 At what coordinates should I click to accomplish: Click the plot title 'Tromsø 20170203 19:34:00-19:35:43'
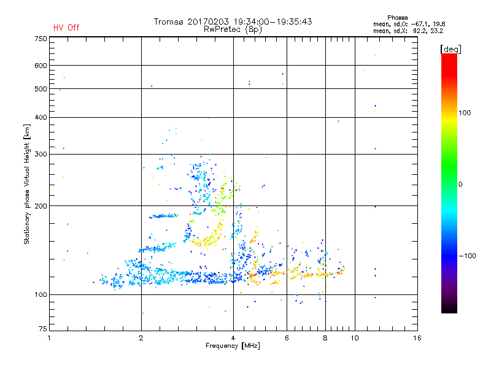[233, 21]
